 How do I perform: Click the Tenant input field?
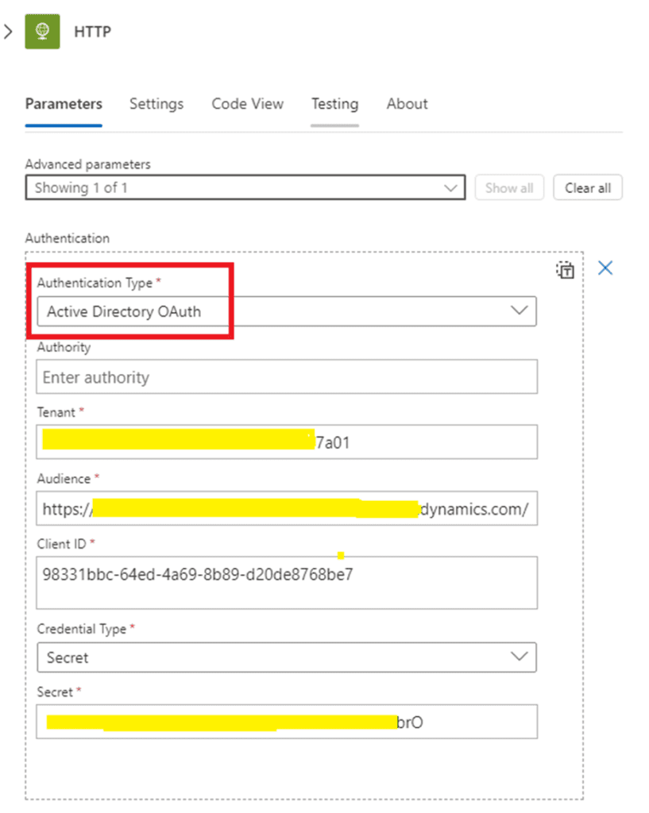click(286, 442)
